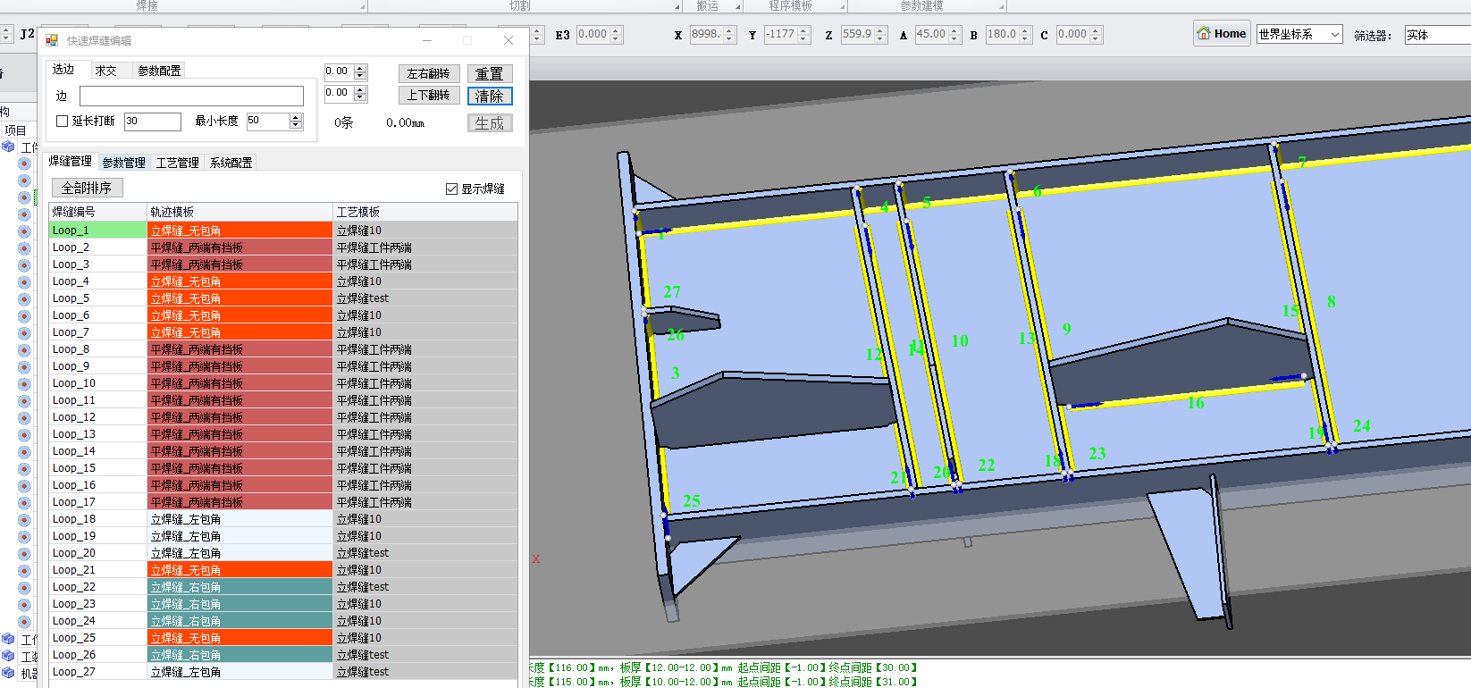The image size is (1471, 688).
Task: Click into the 边 input field
Action: coord(191,96)
